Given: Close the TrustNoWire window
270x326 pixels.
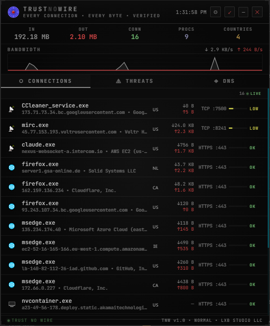Looking at the screenshot, I should 257,12.
